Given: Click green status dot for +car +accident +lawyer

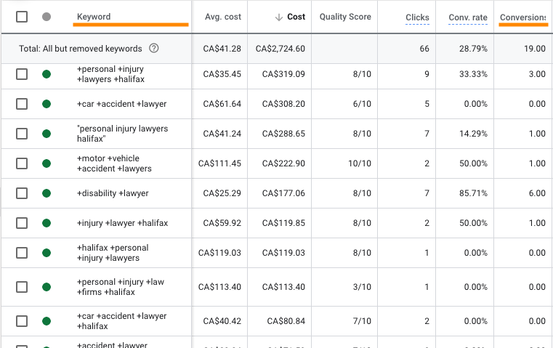Looking at the screenshot, I should pyautogui.click(x=47, y=104).
